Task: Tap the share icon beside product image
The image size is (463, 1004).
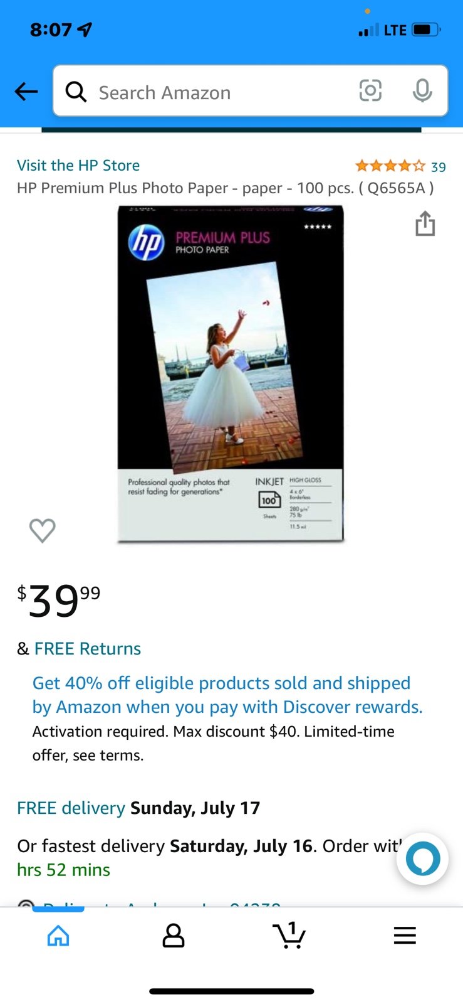Action: (425, 223)
